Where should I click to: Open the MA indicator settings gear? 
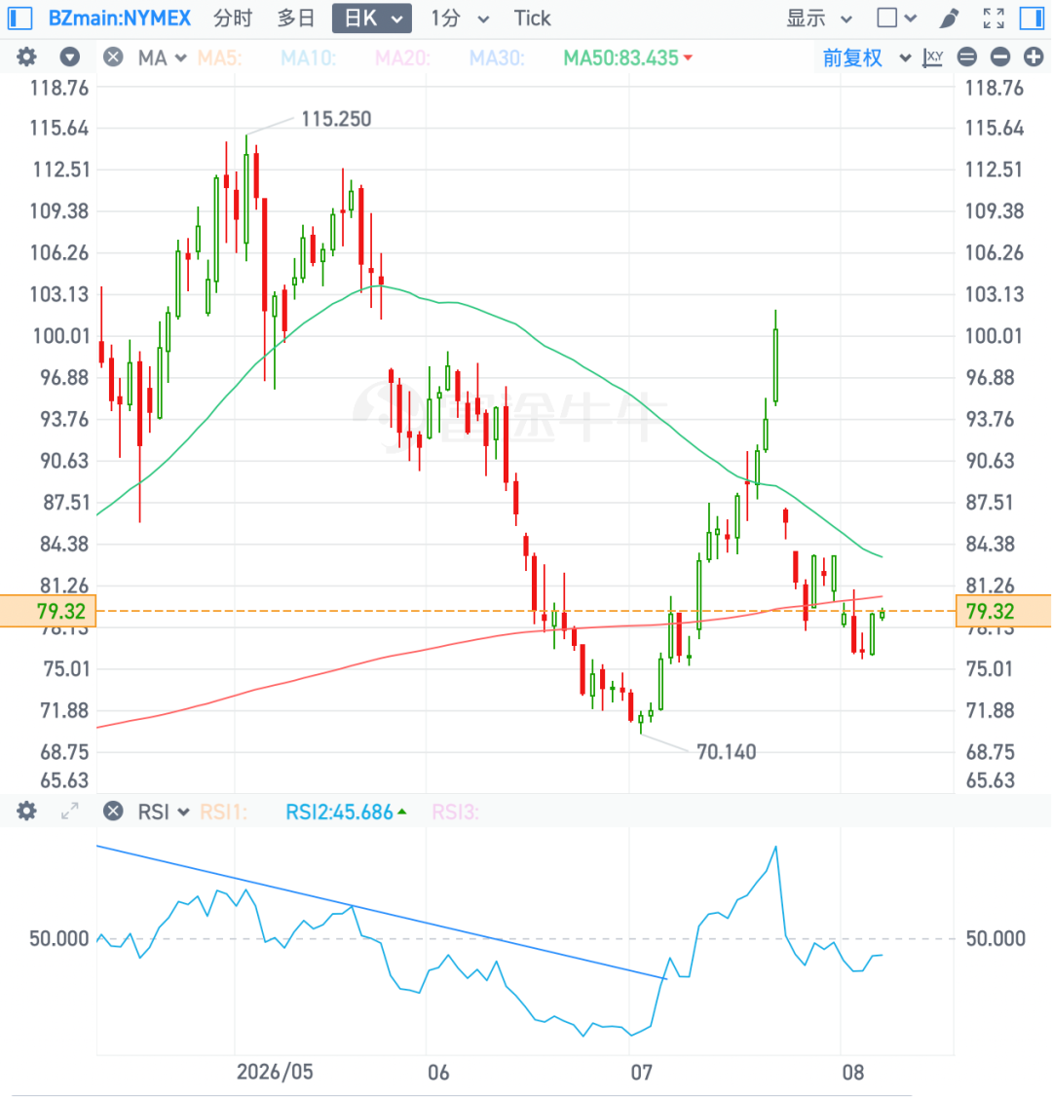(x=26, y=57)
